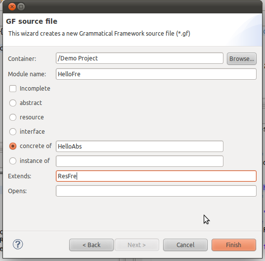Screen dimensions: 265x261
Task: Browse for a container folder
Action: (x=241, y=59)
